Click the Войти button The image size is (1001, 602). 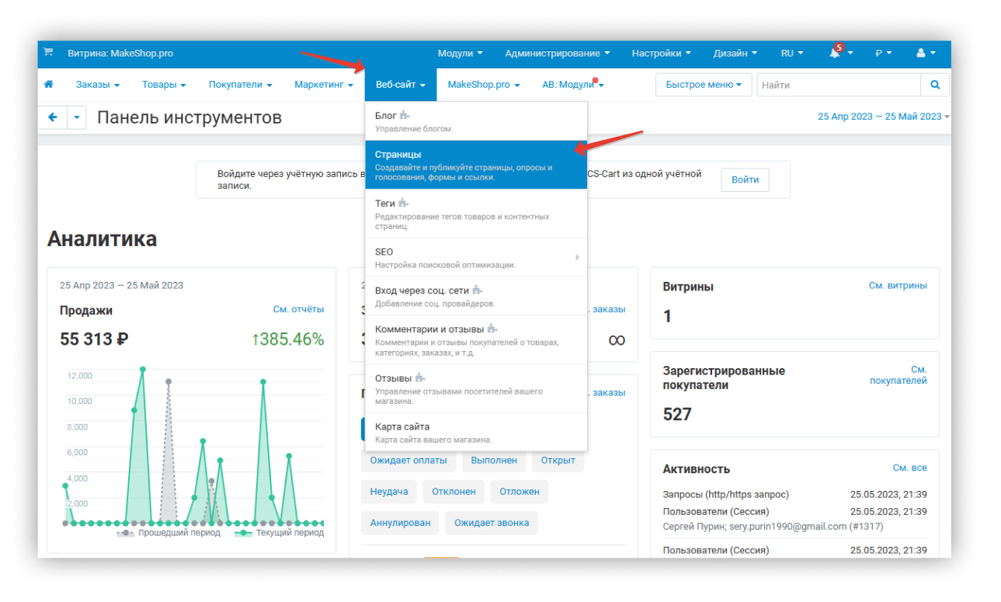click(745, 179)
